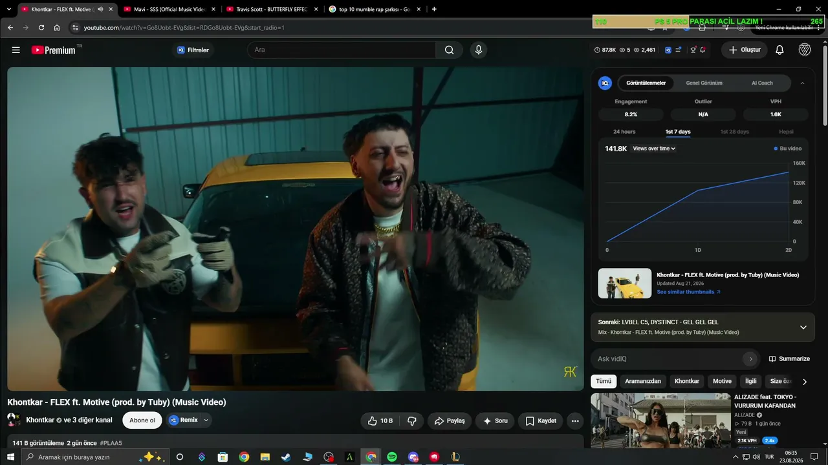
Task: Reload the page in Chrome
Action: [x=41, y=28]
